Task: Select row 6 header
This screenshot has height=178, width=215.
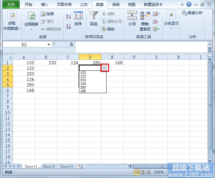Action: tap(8, 90)
